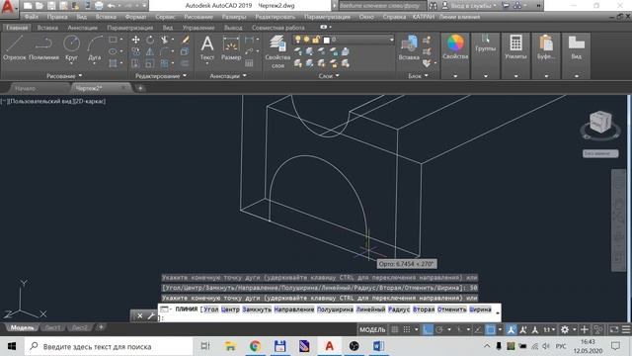Open the Группы panel
This screenshot has width=632, height=356.
click(x=485, y=44)
